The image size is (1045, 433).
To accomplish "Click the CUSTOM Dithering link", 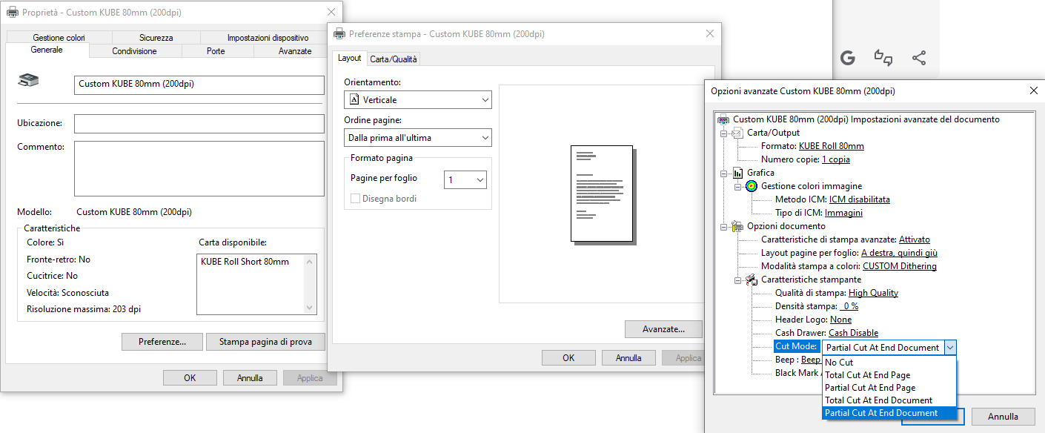I will [900, 266].
